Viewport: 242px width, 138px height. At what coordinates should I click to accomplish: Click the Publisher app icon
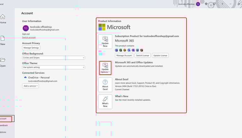click(x=137, y=50)
